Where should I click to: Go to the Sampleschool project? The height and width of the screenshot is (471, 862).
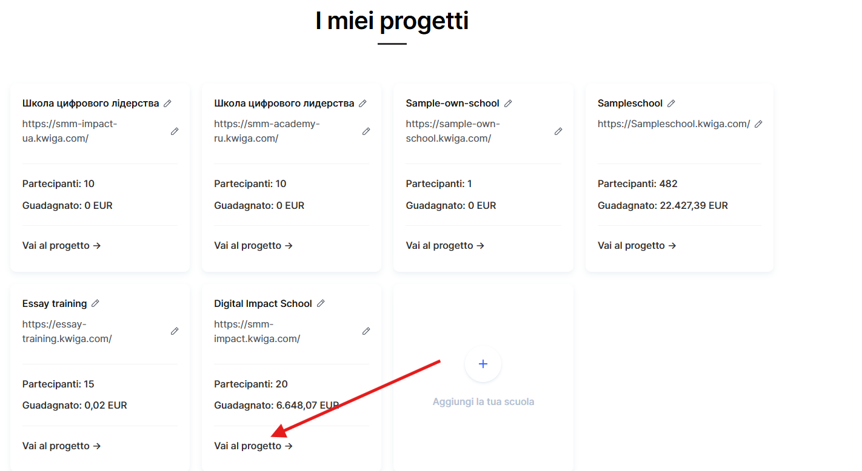pos(636,246)
